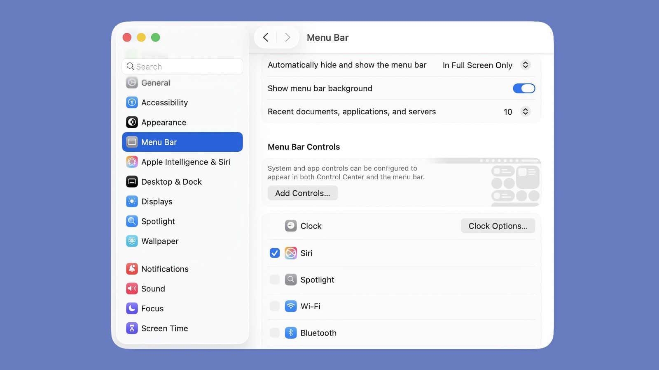Check the Wi-Fi checkbox
The width and height of the screenshot is (659, 370).
pyautogui.click(x=275, y=306)
